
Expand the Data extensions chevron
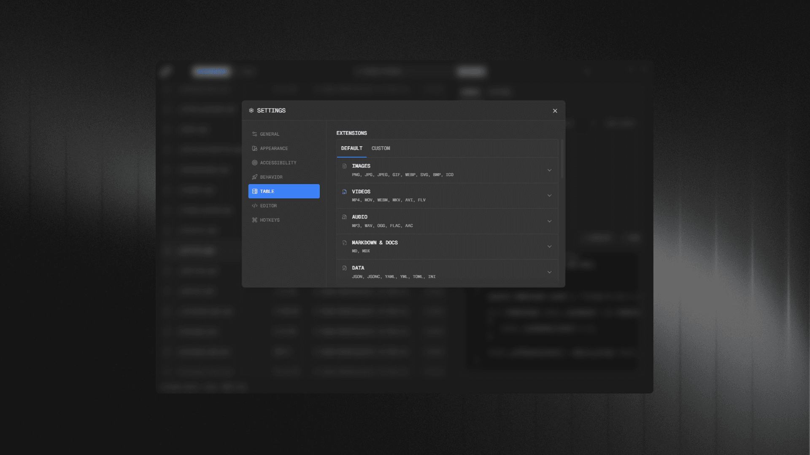click(549, 272)
